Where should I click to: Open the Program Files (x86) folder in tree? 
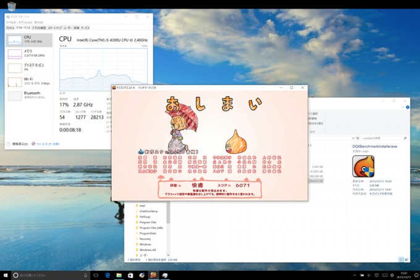coord(149,228)
